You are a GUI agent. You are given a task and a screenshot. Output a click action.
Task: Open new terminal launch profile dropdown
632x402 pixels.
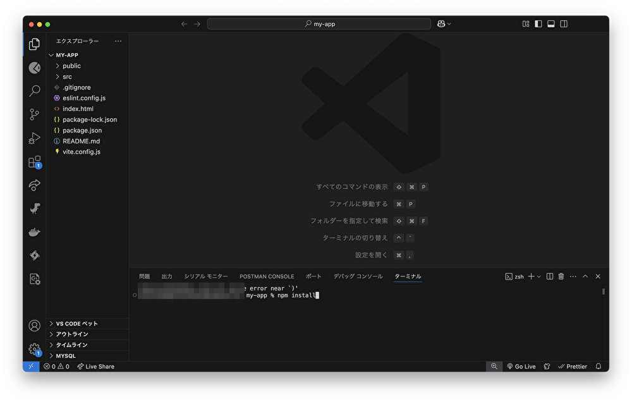(x=539, y=276)
